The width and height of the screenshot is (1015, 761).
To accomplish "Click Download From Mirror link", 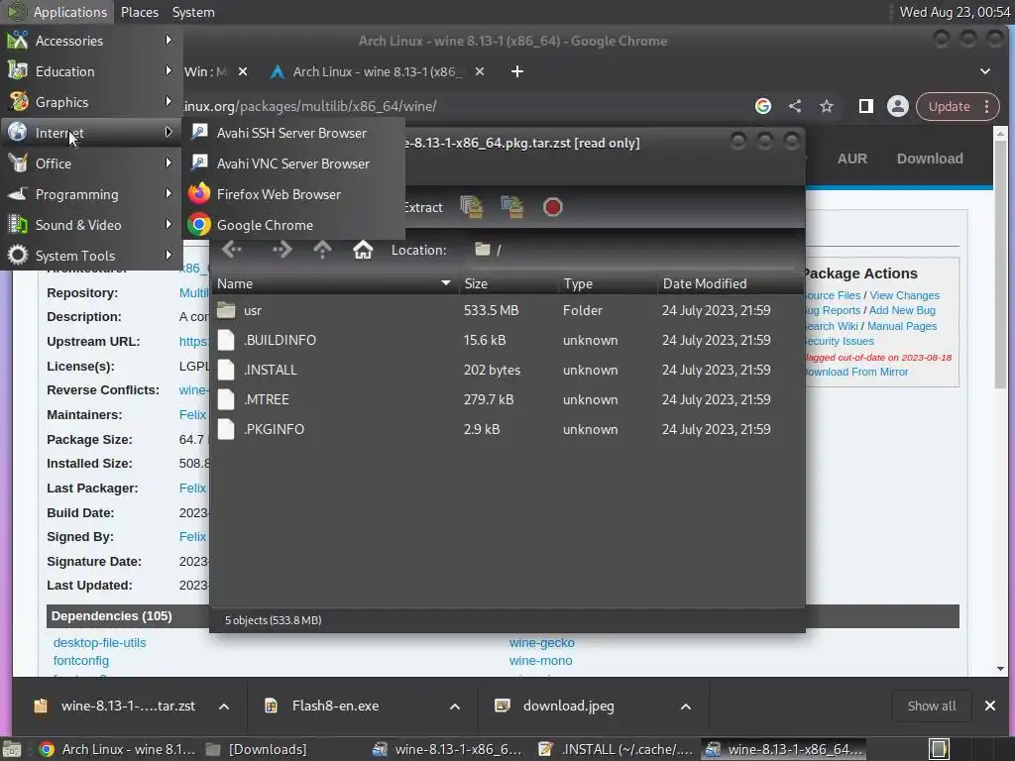I will [855, 373].
